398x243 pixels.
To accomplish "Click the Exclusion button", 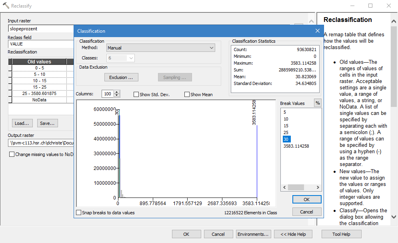I will tap(124, 77).
